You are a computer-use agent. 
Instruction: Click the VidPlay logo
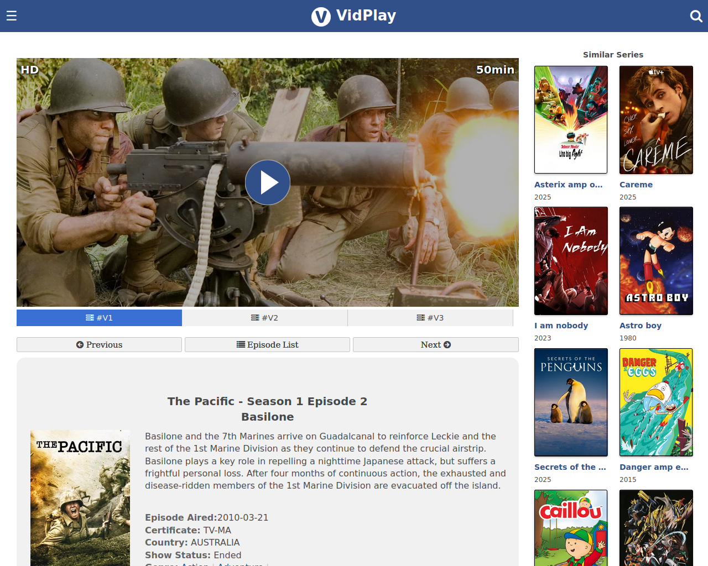pos(321,17)
